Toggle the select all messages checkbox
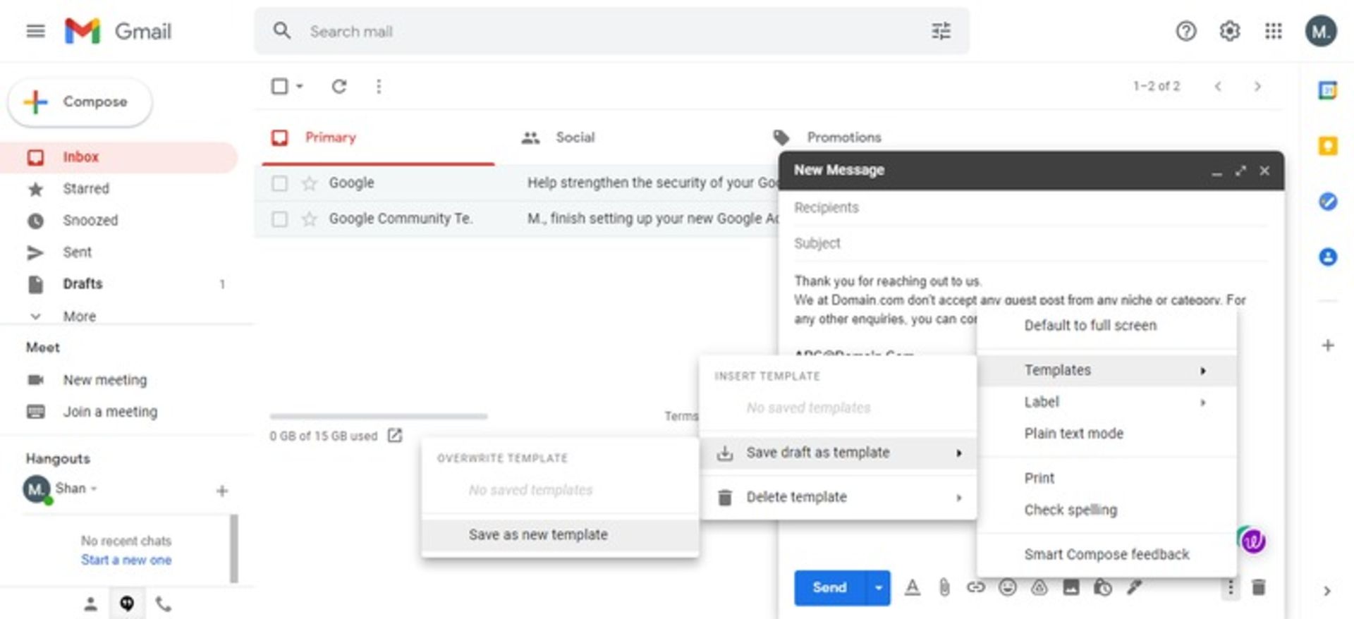 click(279, 86)
